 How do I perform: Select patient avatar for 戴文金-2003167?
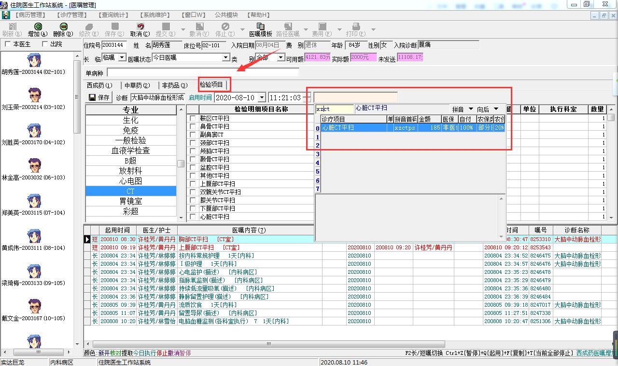tap(34, 307)
